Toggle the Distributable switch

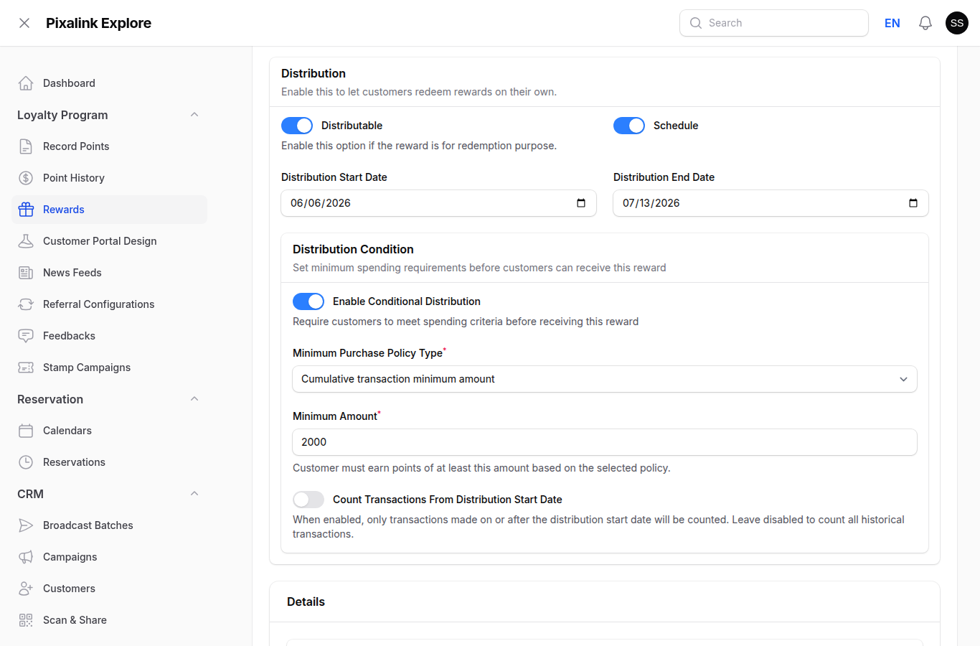(x=297, y=126)
